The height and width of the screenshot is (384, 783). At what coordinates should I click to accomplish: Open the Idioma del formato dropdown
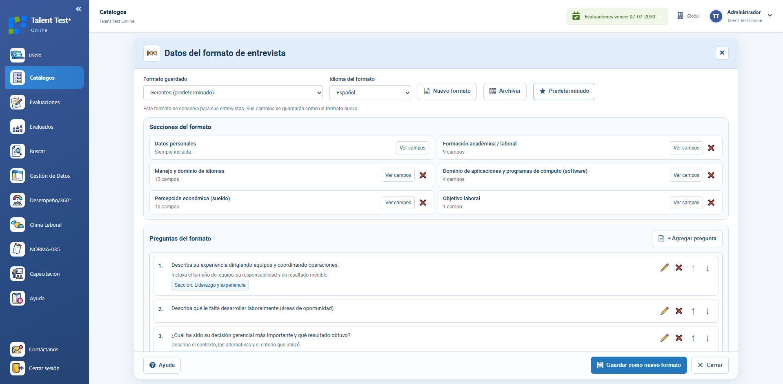point(370,93)
